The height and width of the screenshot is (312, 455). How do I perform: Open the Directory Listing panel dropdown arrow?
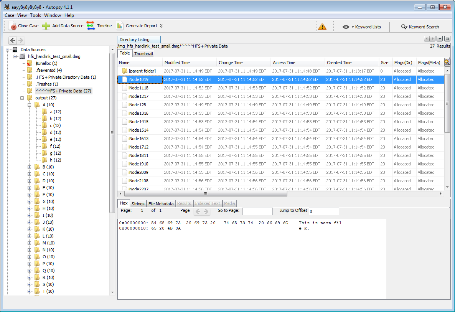click(440, 38)
